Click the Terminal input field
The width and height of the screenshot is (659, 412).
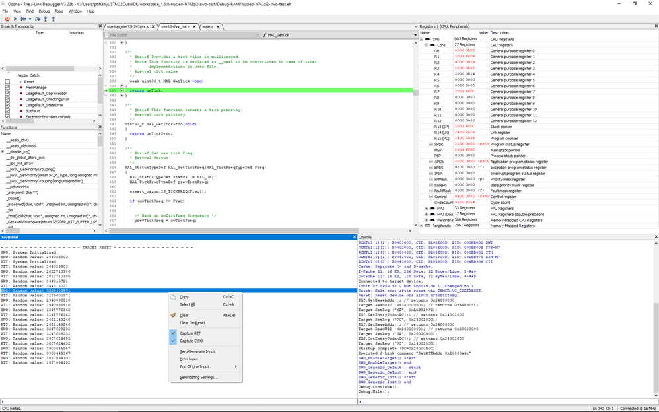(178, 401)
